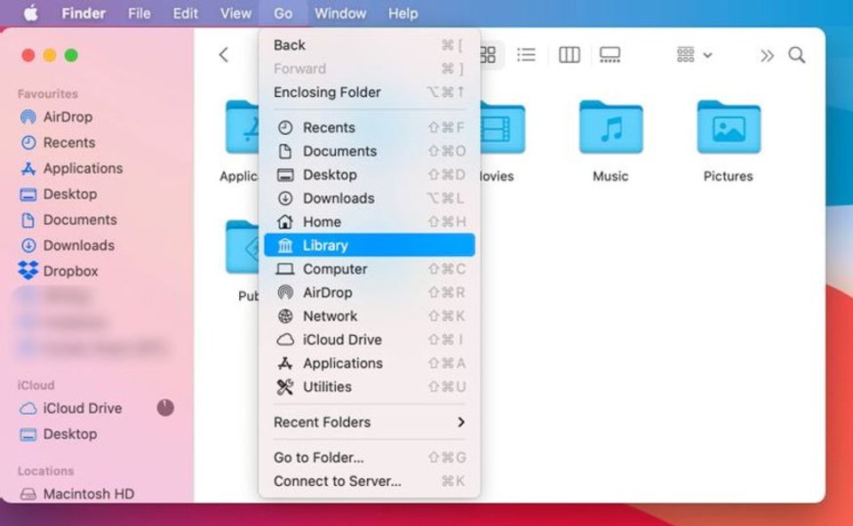
Task: Open the Edit menu
Action: [186, 13]
